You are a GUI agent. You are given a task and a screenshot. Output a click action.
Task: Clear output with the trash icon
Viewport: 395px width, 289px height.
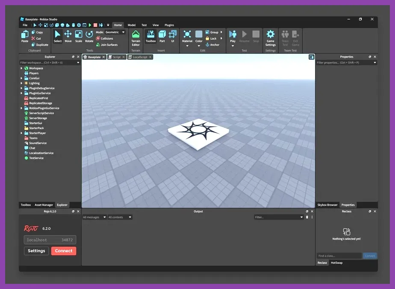pyautogui.click(x=307, y=217)
